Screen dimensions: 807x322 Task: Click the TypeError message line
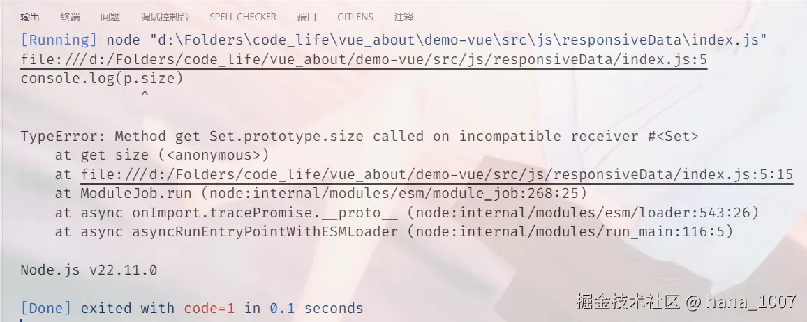coord(360,136)
